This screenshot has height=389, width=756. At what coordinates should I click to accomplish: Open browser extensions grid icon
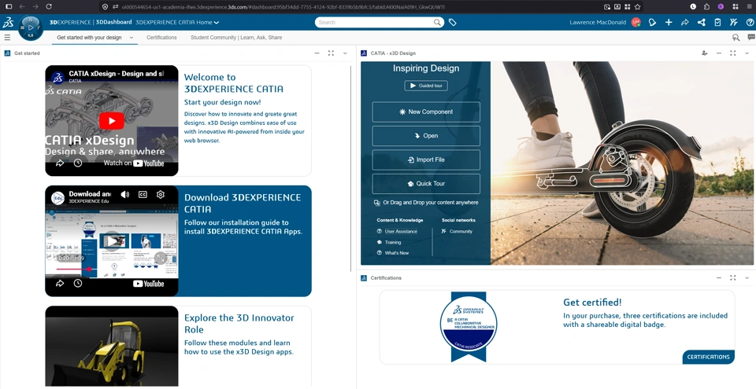tap(736, 7)
